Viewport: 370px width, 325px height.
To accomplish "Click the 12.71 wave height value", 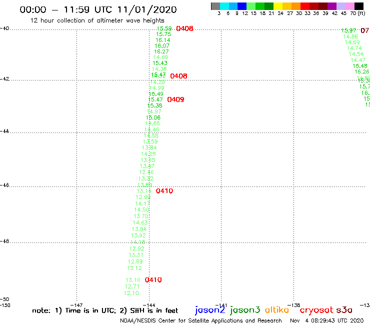I will click(132, 286).
